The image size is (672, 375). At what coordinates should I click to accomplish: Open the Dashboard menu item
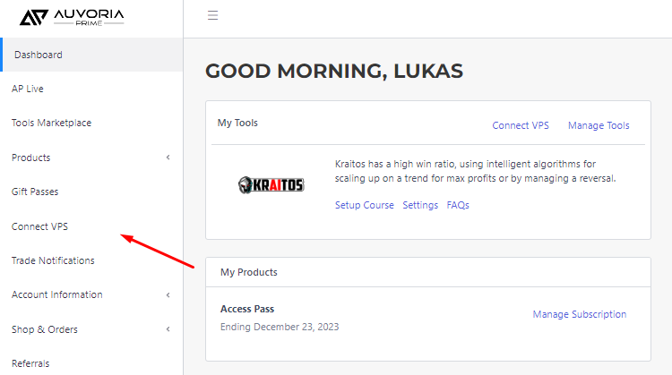pyautogui.click(x=91, y=55)
